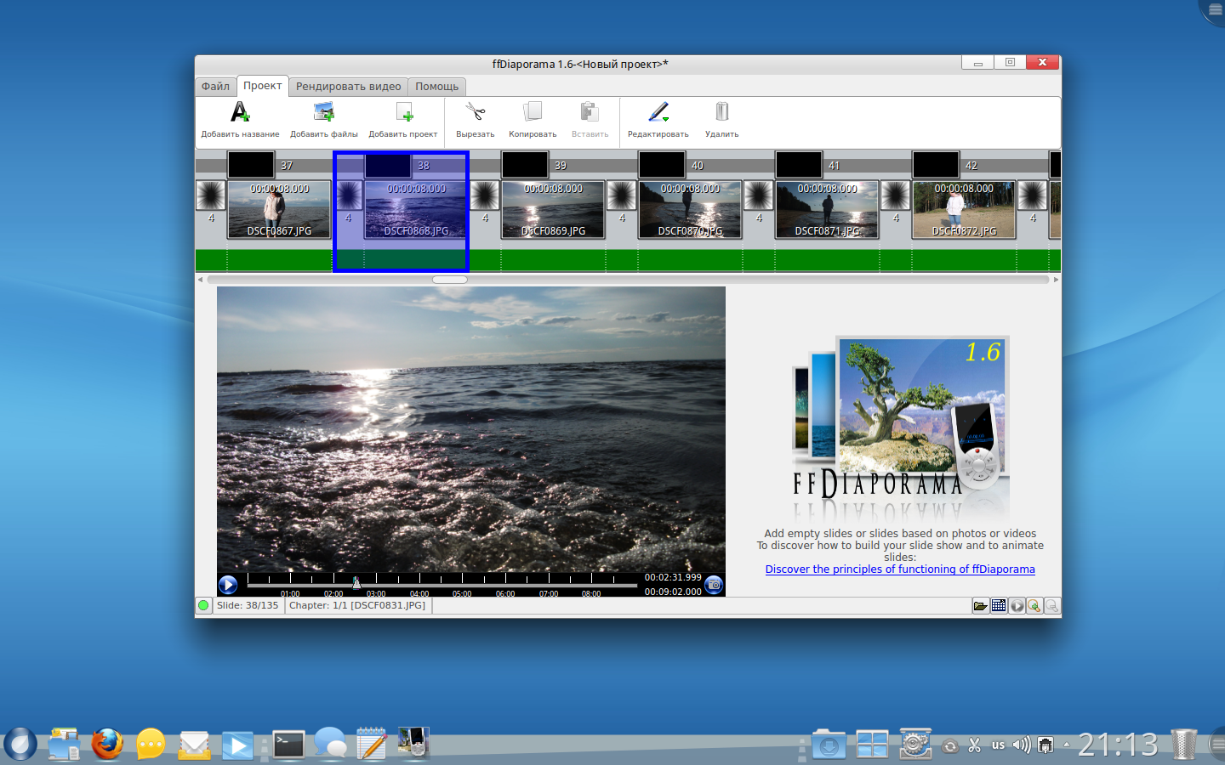Screen dimensions: 1225x765
Task: Follow the Discover the principles of ffDiaporama link
Action: point(900,569)
